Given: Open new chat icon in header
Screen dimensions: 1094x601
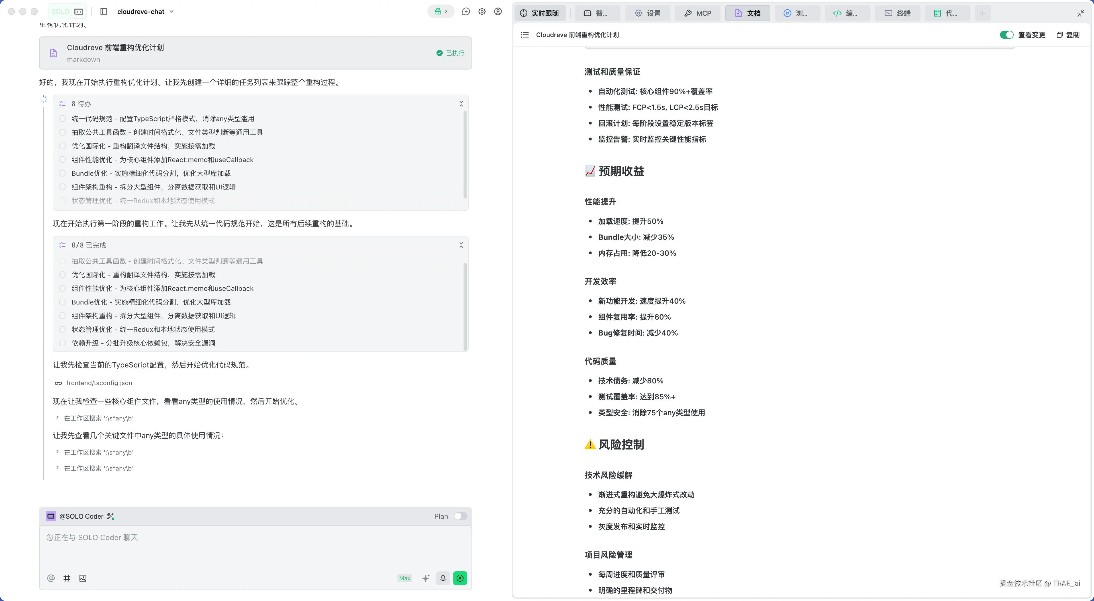Looking at the screenshot, I should [466, 11].
